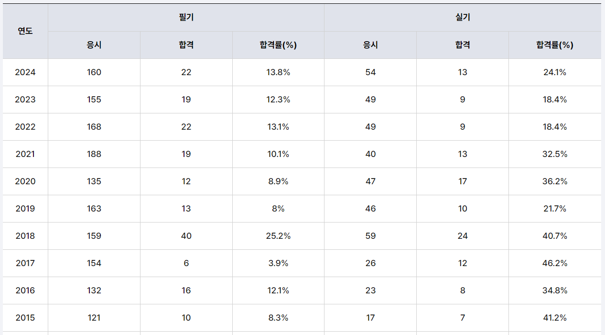Click the 3.9% pass rate cell
This screenshot has width=605, height=335.
click(278, 263)
